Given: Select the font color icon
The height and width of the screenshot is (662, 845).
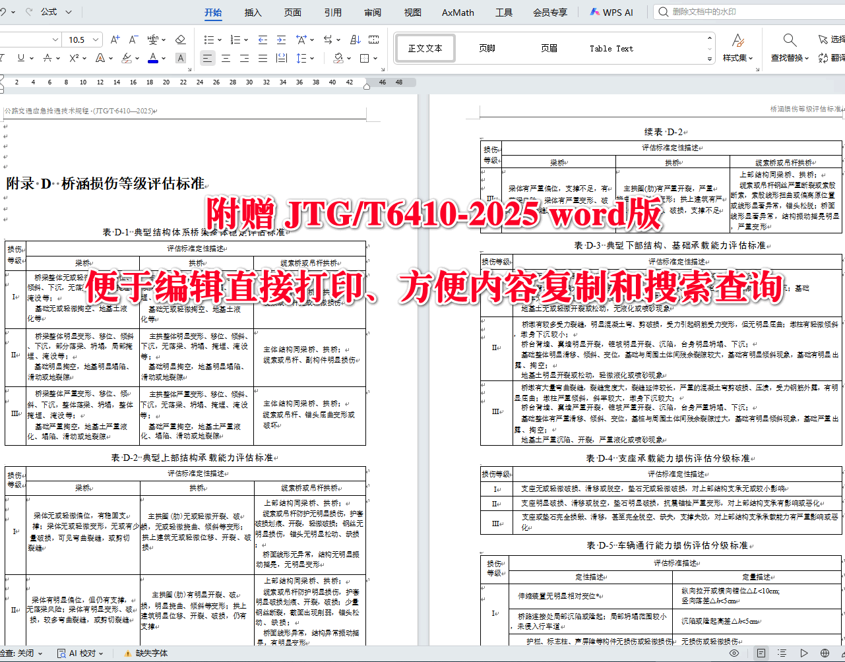Looking at the screenshot, I should (152, 58).
